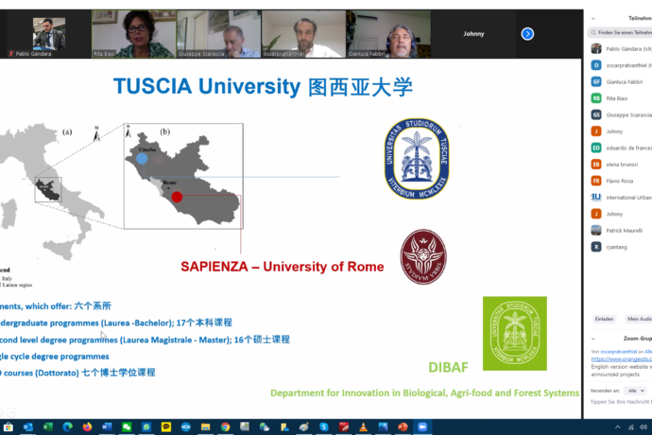
Task: Open the orangecds link in chat
Action: pyautogui.click(x=621, y=358)
